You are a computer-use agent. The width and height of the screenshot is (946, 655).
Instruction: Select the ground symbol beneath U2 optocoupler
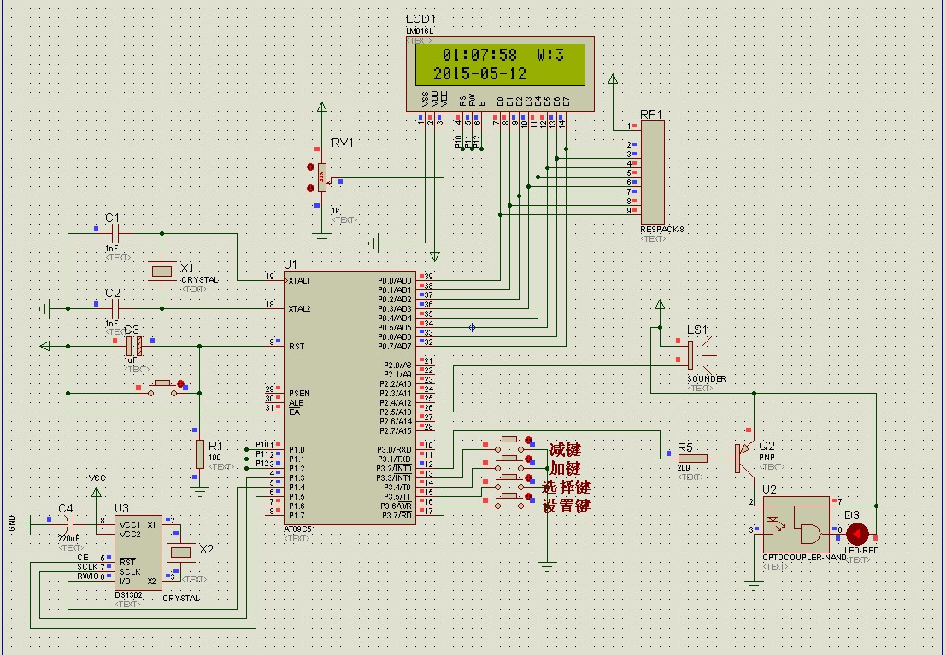pos(754,585)
